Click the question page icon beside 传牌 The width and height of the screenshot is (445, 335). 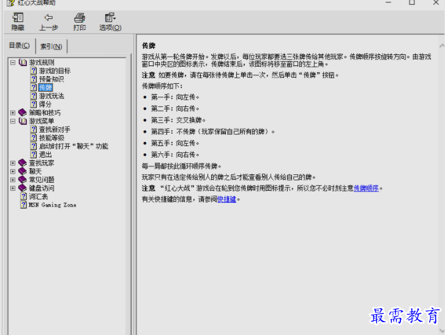34,87
